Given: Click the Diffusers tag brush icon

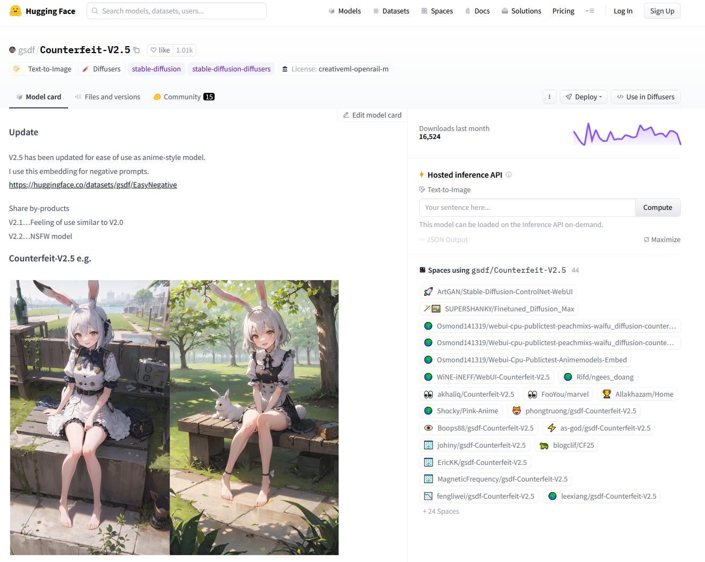Looking at the screenshot, I should [x=85, y=69].
